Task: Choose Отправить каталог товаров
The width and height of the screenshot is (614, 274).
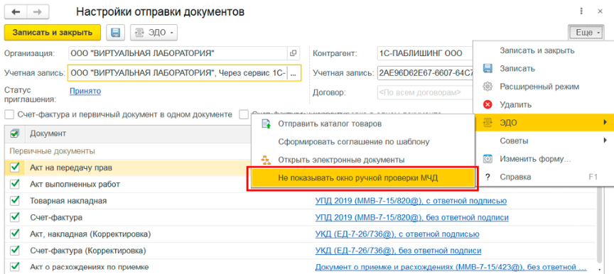Action: pyautogui.click(x=330, y=124)
